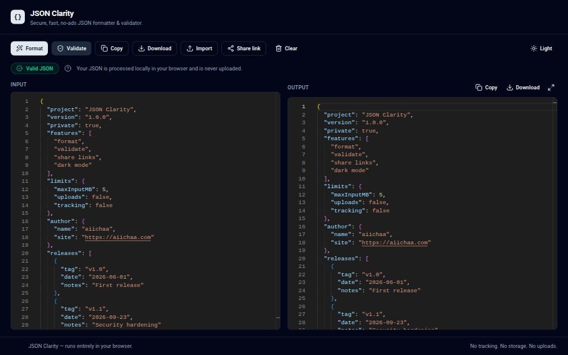Click "dark mode" in the output editor
Screen dimensions: 568x355
[350, 170]
